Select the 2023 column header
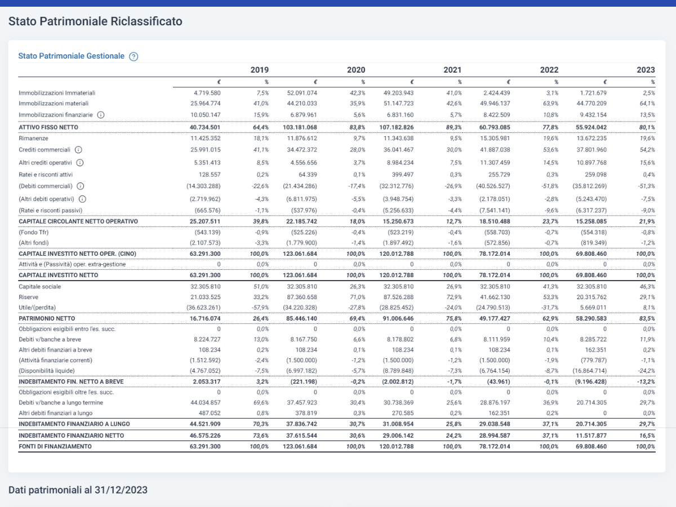This screenshot has height=507, width=676. pyautogui.click(x=646, y=70)
